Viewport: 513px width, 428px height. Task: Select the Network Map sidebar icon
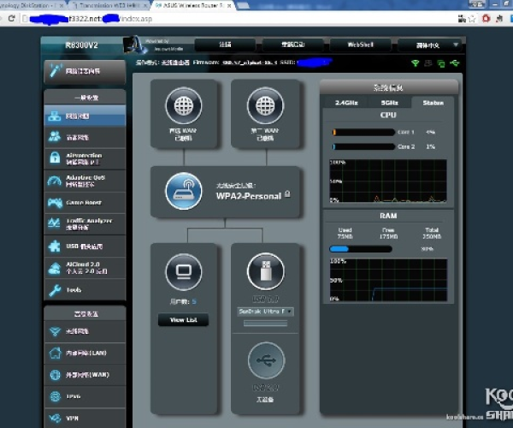pos(55,116)
